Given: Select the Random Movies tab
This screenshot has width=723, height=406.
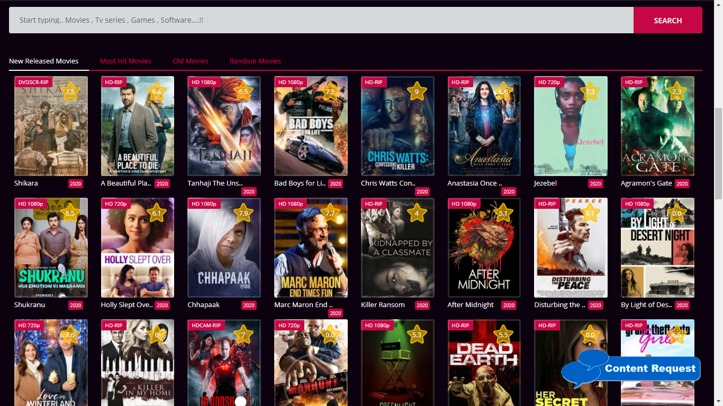Looking at the screenshot, I should (255, 61).
